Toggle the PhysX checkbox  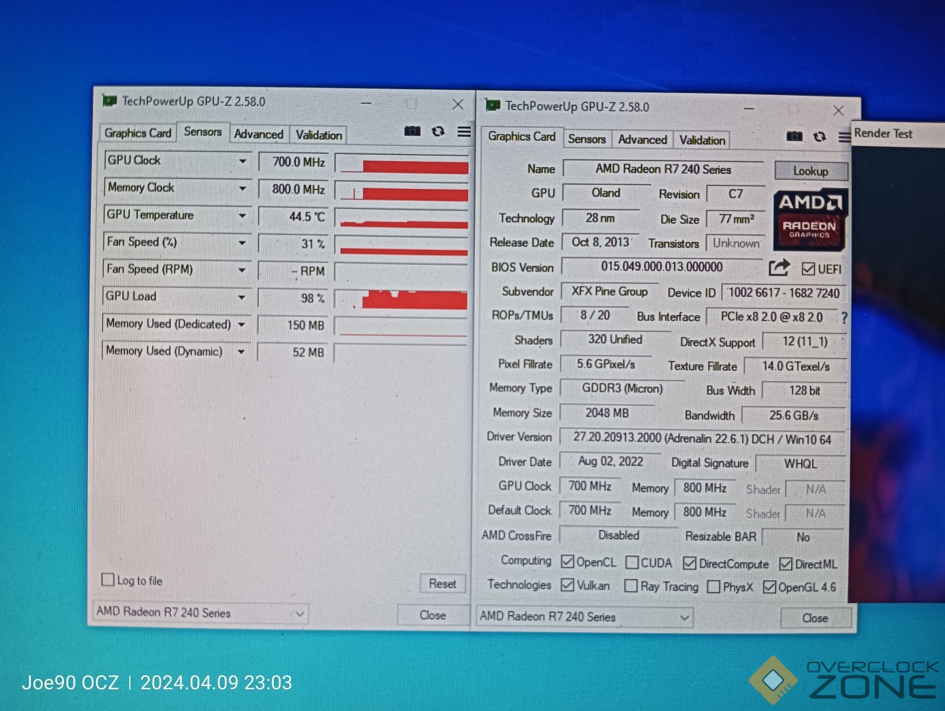tap(714, 587)
